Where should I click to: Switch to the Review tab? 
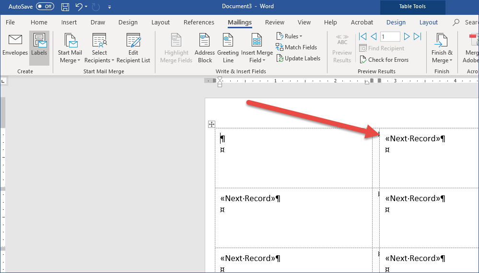click(x=275, y=22)
